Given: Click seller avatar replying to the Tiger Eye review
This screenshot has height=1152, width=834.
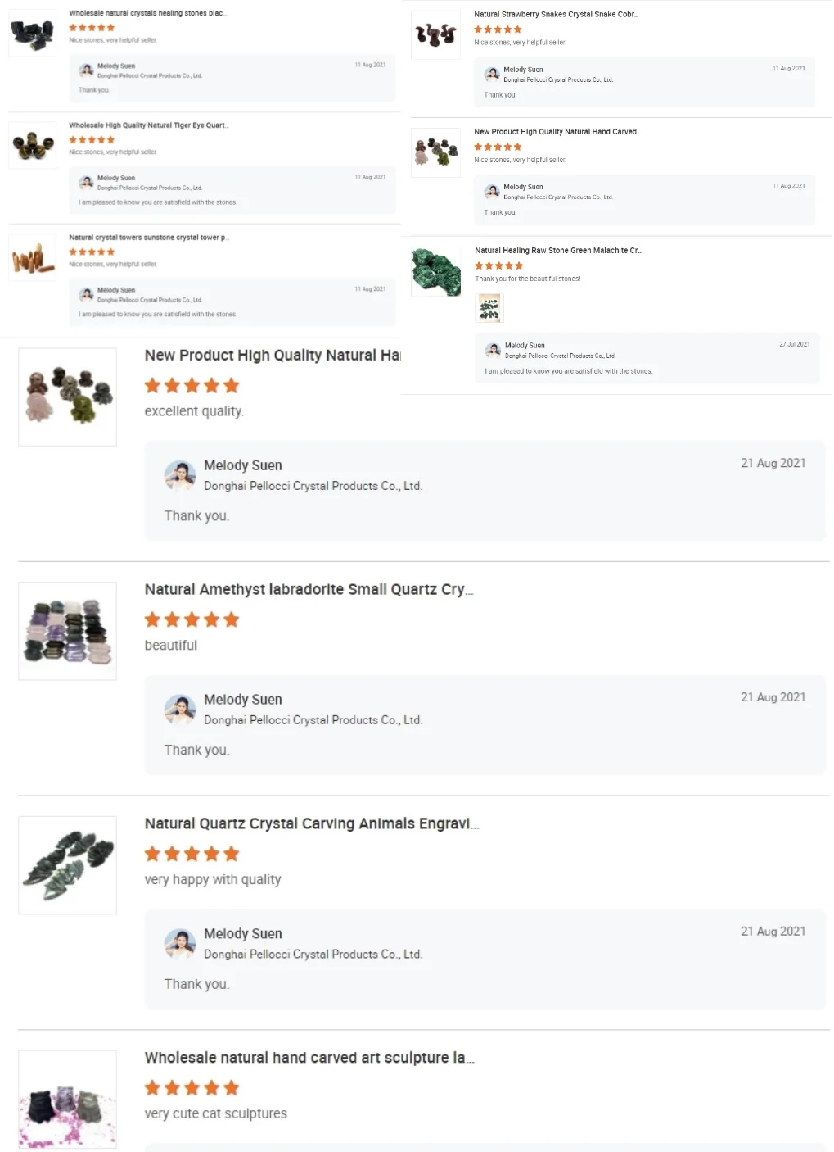Looking at the screenshot, I should point(86,182).
